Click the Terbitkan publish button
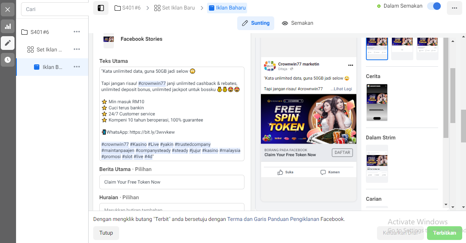This screenshot has width=466, height=243. [445, 233]
